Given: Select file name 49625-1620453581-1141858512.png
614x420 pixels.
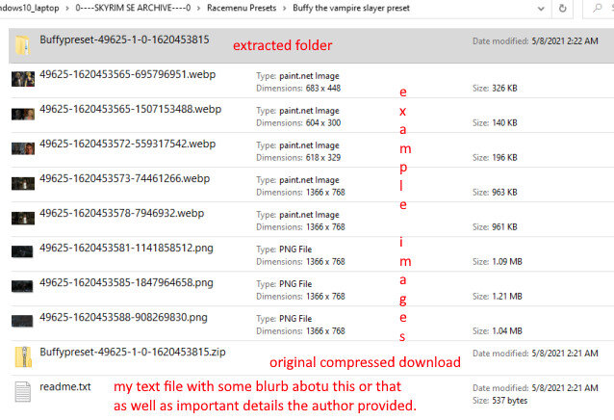Looking at the screenshot, I should [x=126, y=248].
